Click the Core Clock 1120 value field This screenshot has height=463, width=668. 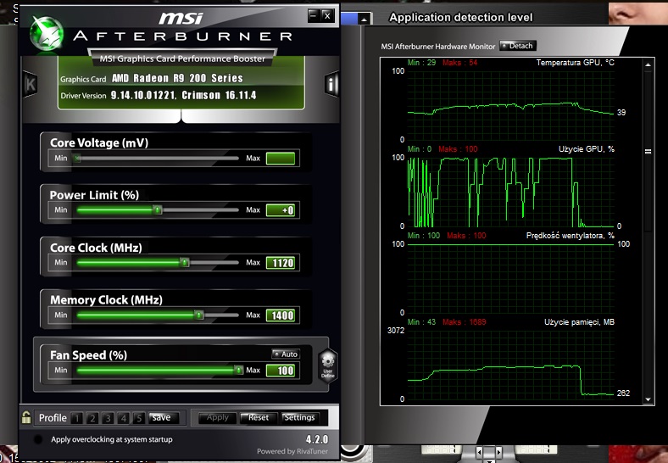coord(281,263)
